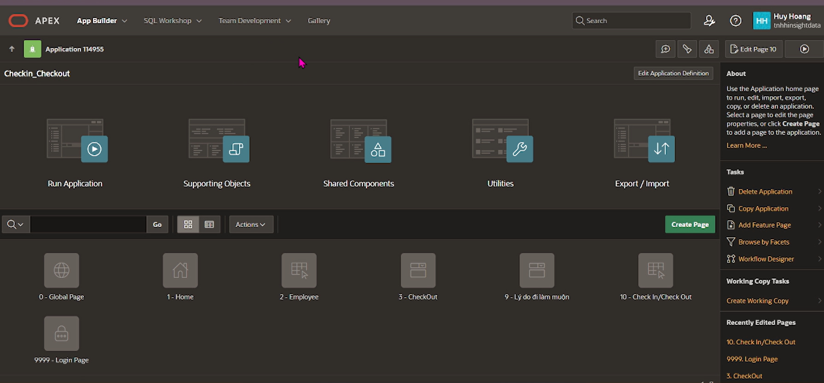Click Copy Application link
Image resolution: width=824 pixels, height=383 pixels.
point(763,208)
